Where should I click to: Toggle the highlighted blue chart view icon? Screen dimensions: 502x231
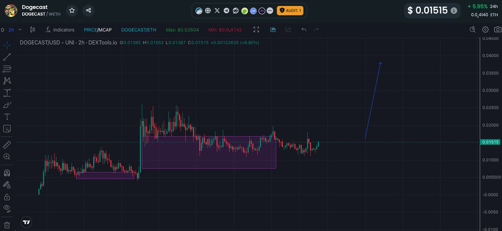click(x=273, y=30)
